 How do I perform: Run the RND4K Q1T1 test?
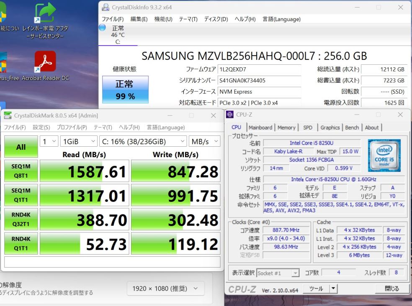coord(21,243)
